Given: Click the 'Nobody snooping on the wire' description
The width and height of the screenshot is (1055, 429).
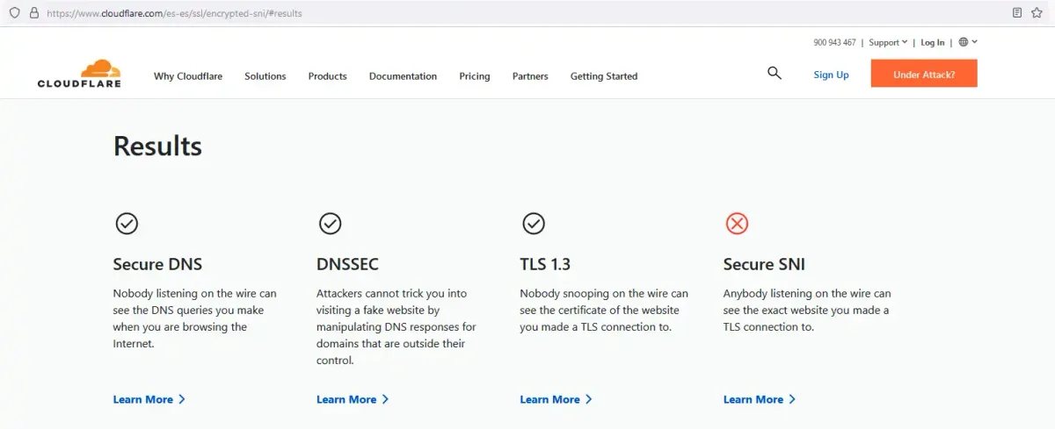Looking at the screenshot, I should (604, 311).
